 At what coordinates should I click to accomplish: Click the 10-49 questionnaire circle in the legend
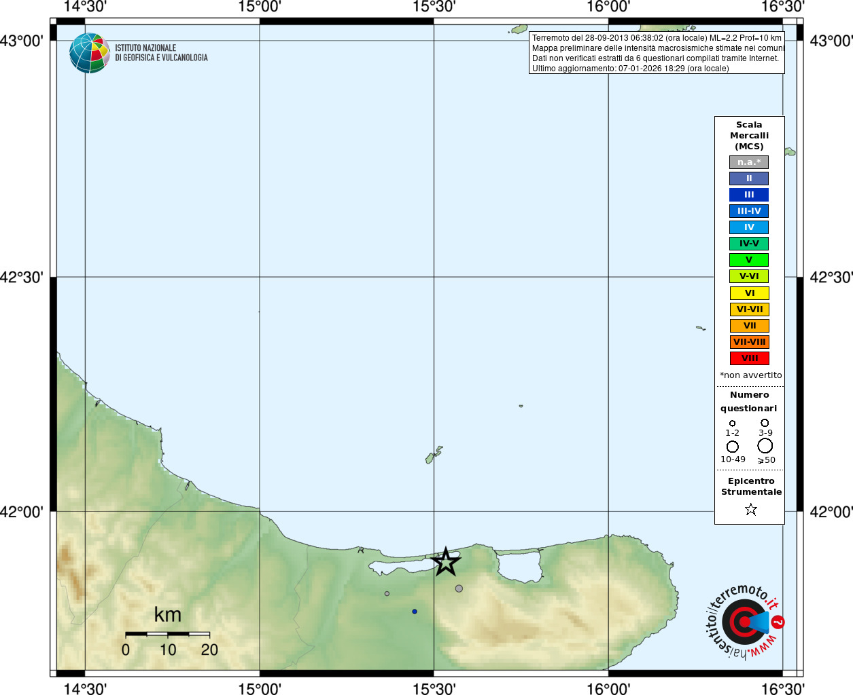point(733,447)
